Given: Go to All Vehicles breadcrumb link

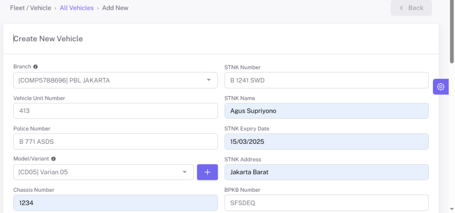Looking at the screenshot, I should (76, 8).
